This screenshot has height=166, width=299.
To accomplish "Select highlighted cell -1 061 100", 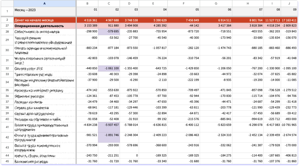I will tap(109, 68).
